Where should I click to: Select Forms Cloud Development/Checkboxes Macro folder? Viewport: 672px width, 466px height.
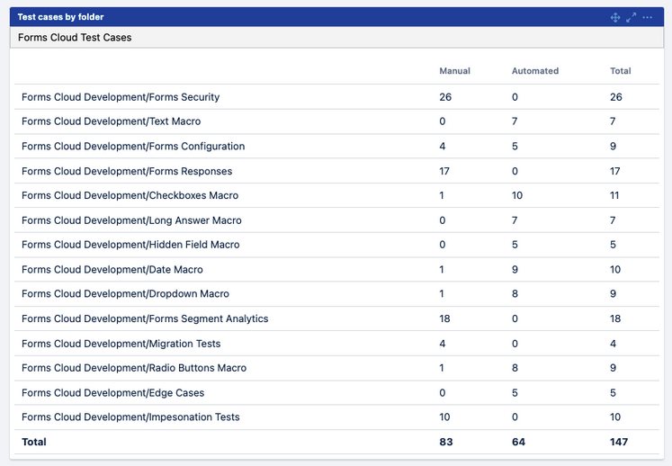pyautogui.click(x=130, y=195)
